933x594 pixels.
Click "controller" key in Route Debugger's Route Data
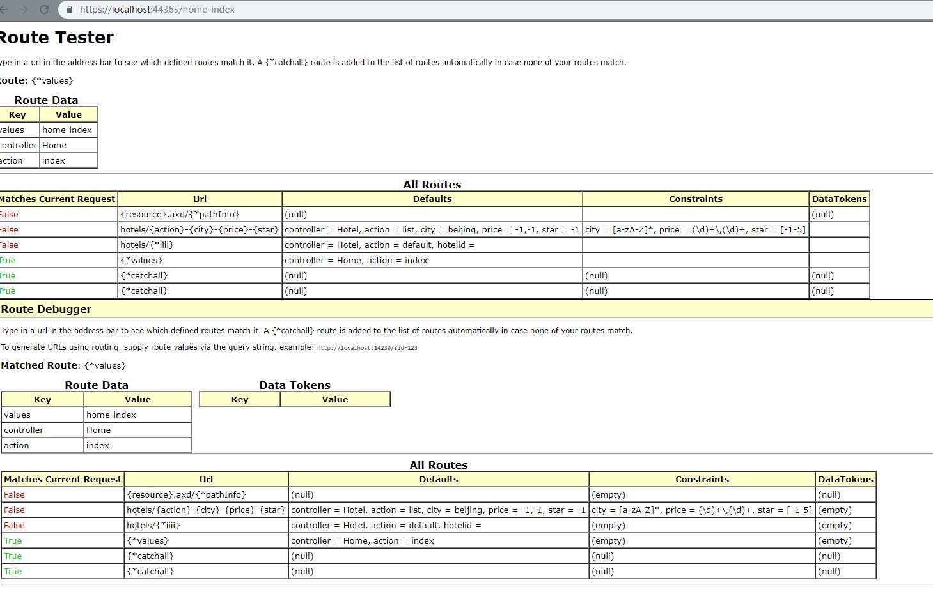pos(24,430)
